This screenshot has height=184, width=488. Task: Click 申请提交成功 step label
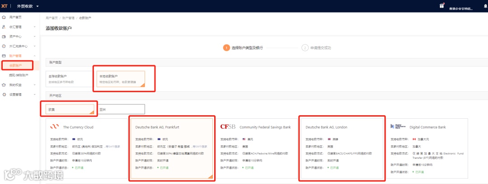(320, 48)
